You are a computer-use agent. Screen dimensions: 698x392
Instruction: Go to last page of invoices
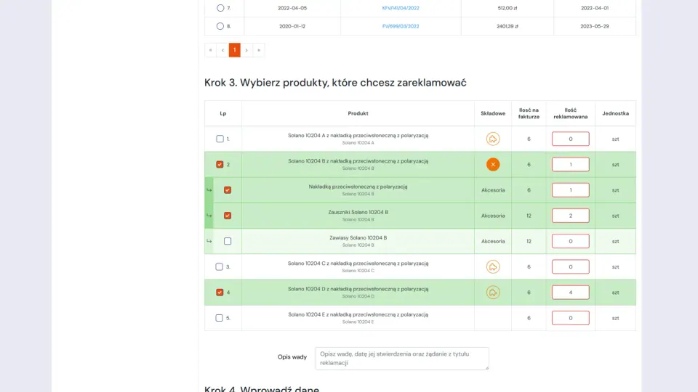[259, 50]
